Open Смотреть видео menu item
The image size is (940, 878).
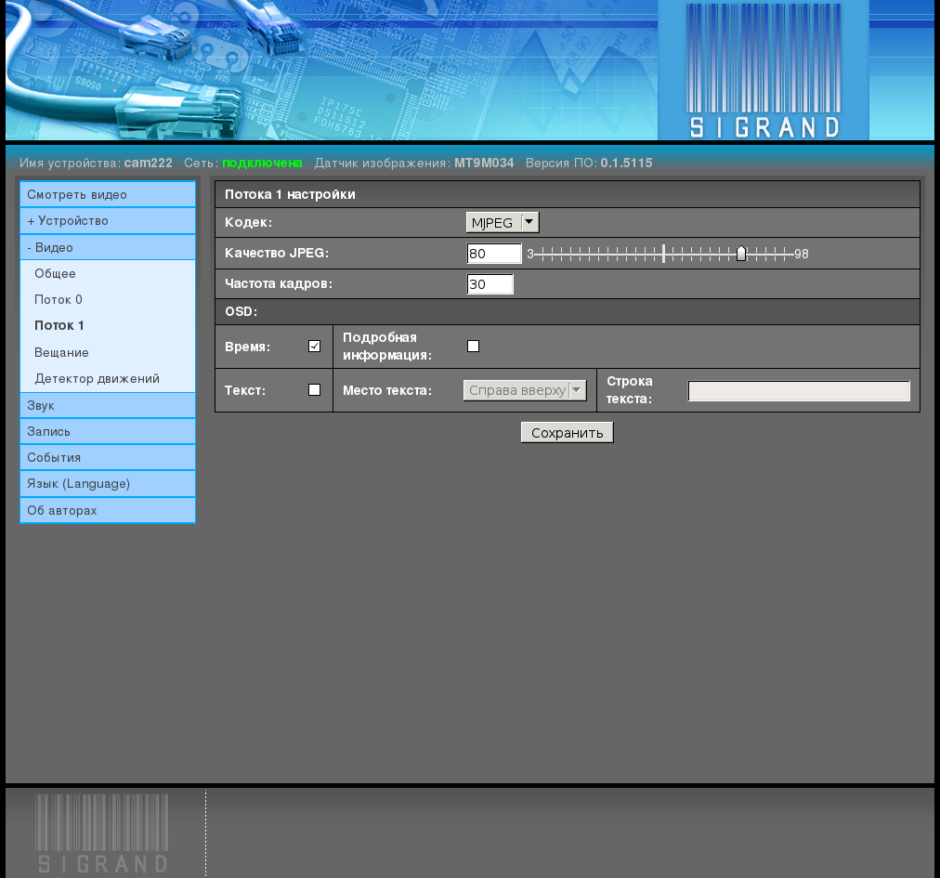[x=108, y=194]
